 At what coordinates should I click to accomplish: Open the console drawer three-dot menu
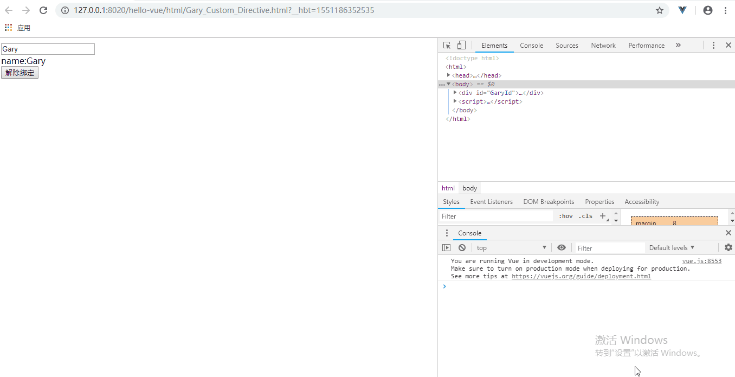(x=447, y=233)
